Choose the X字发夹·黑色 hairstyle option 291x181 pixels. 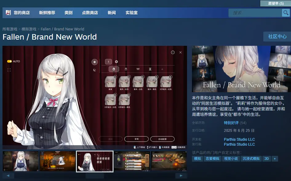tap(124, 101)
